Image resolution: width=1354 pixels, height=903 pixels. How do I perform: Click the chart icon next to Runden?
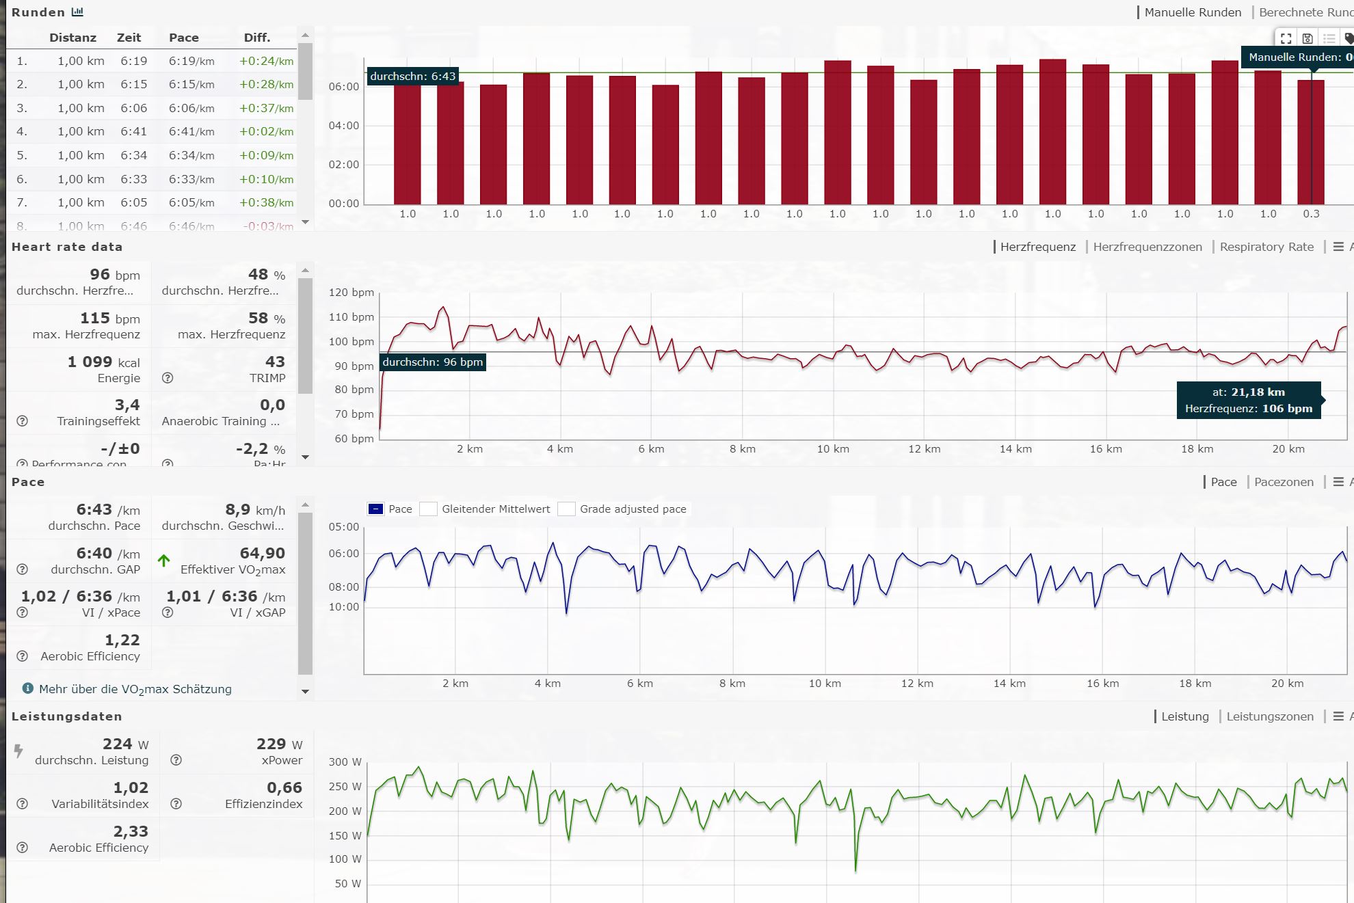pos(77,12)
